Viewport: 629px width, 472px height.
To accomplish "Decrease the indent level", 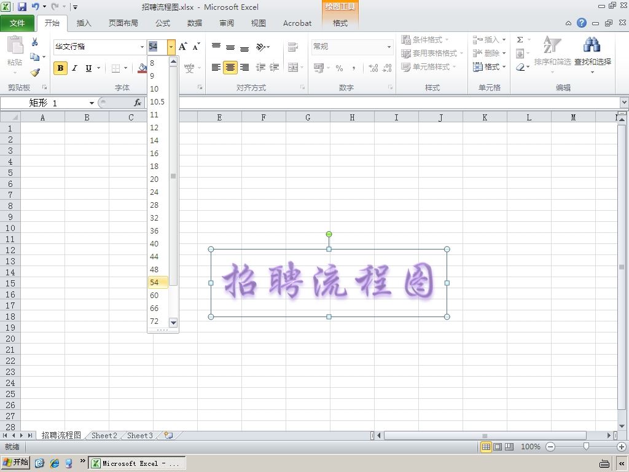I will [x=260, y=68].
